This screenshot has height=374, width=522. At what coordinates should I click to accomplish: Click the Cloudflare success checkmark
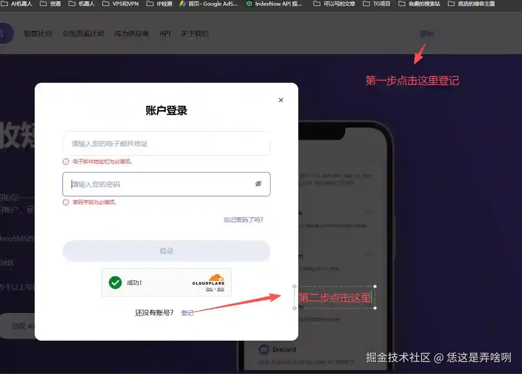pos(115,283)
